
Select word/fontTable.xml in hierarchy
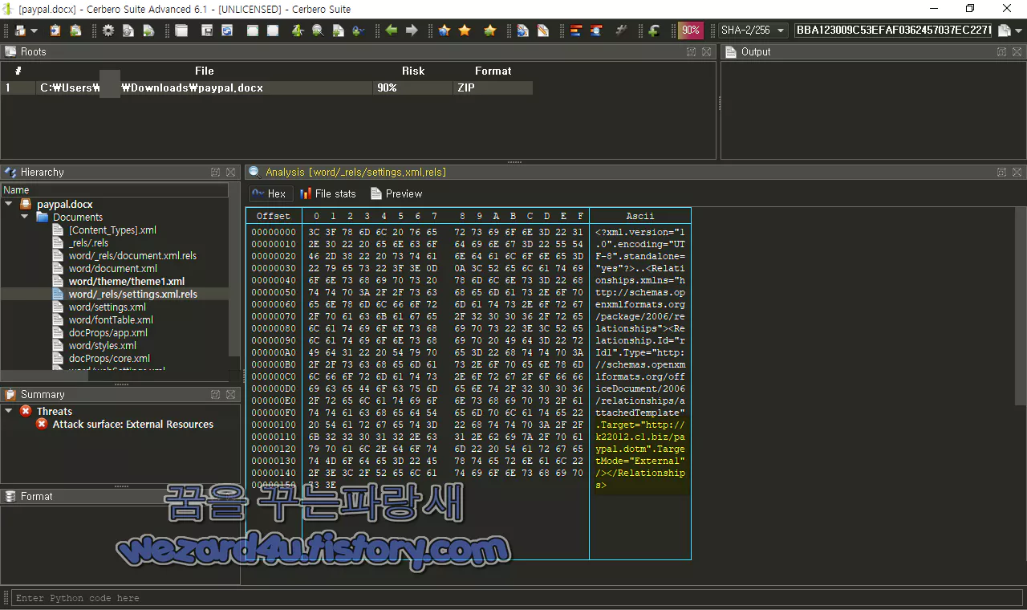pyautogui.click(x=111, y=319)
